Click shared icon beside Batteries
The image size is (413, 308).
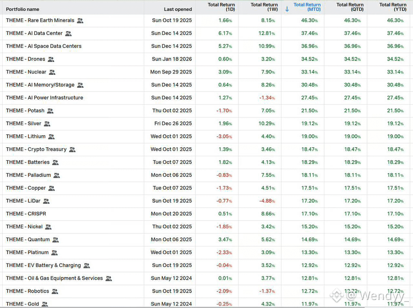[x=55, y=163]
